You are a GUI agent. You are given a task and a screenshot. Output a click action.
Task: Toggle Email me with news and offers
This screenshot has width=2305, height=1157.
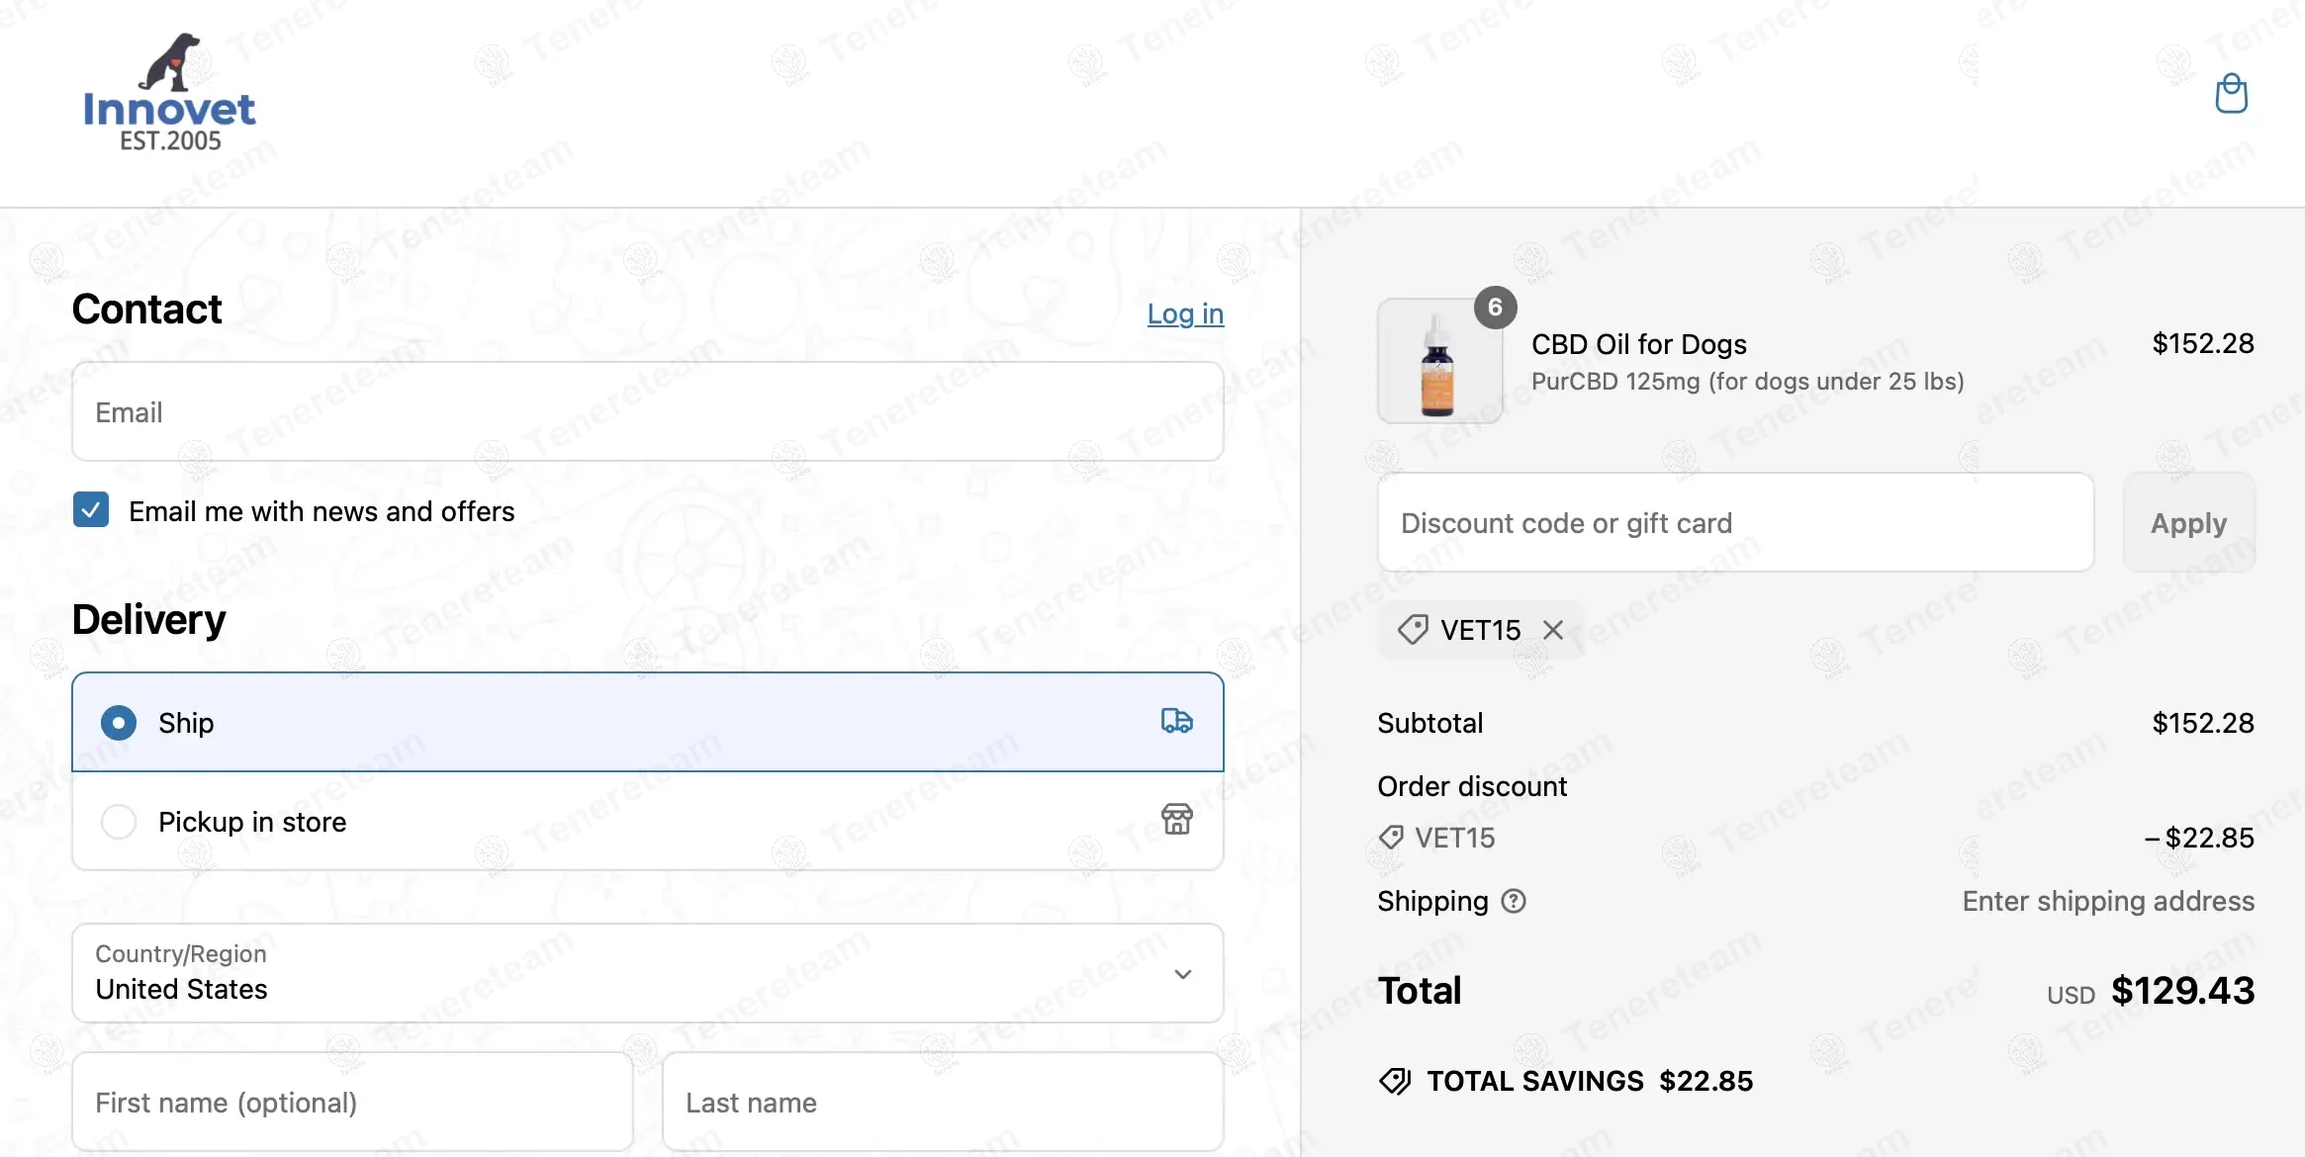(91, 510)
